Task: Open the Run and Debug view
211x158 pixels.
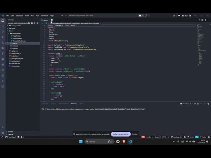Action: [3, 37]
